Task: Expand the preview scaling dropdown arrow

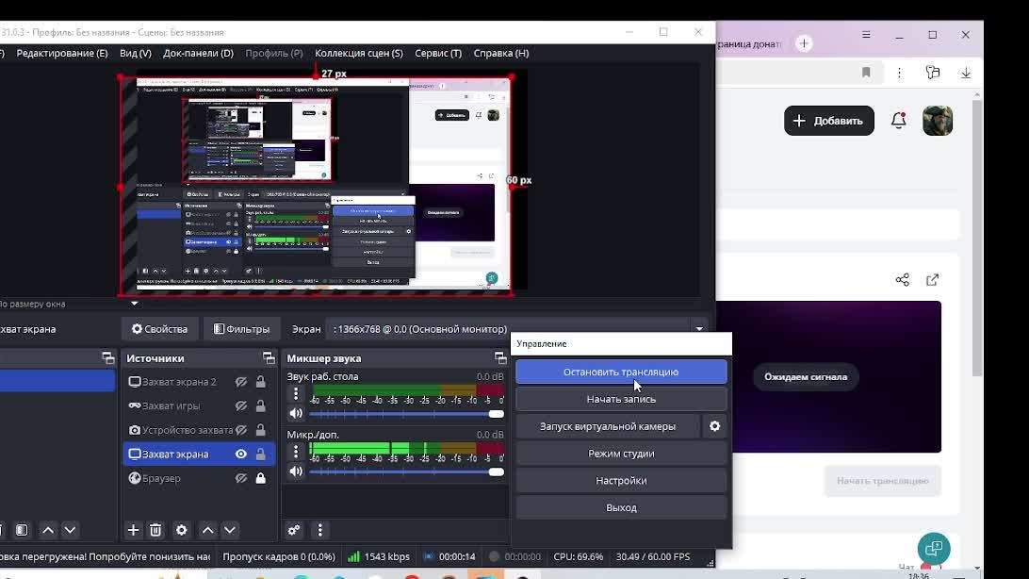Action: click(135, 304)
